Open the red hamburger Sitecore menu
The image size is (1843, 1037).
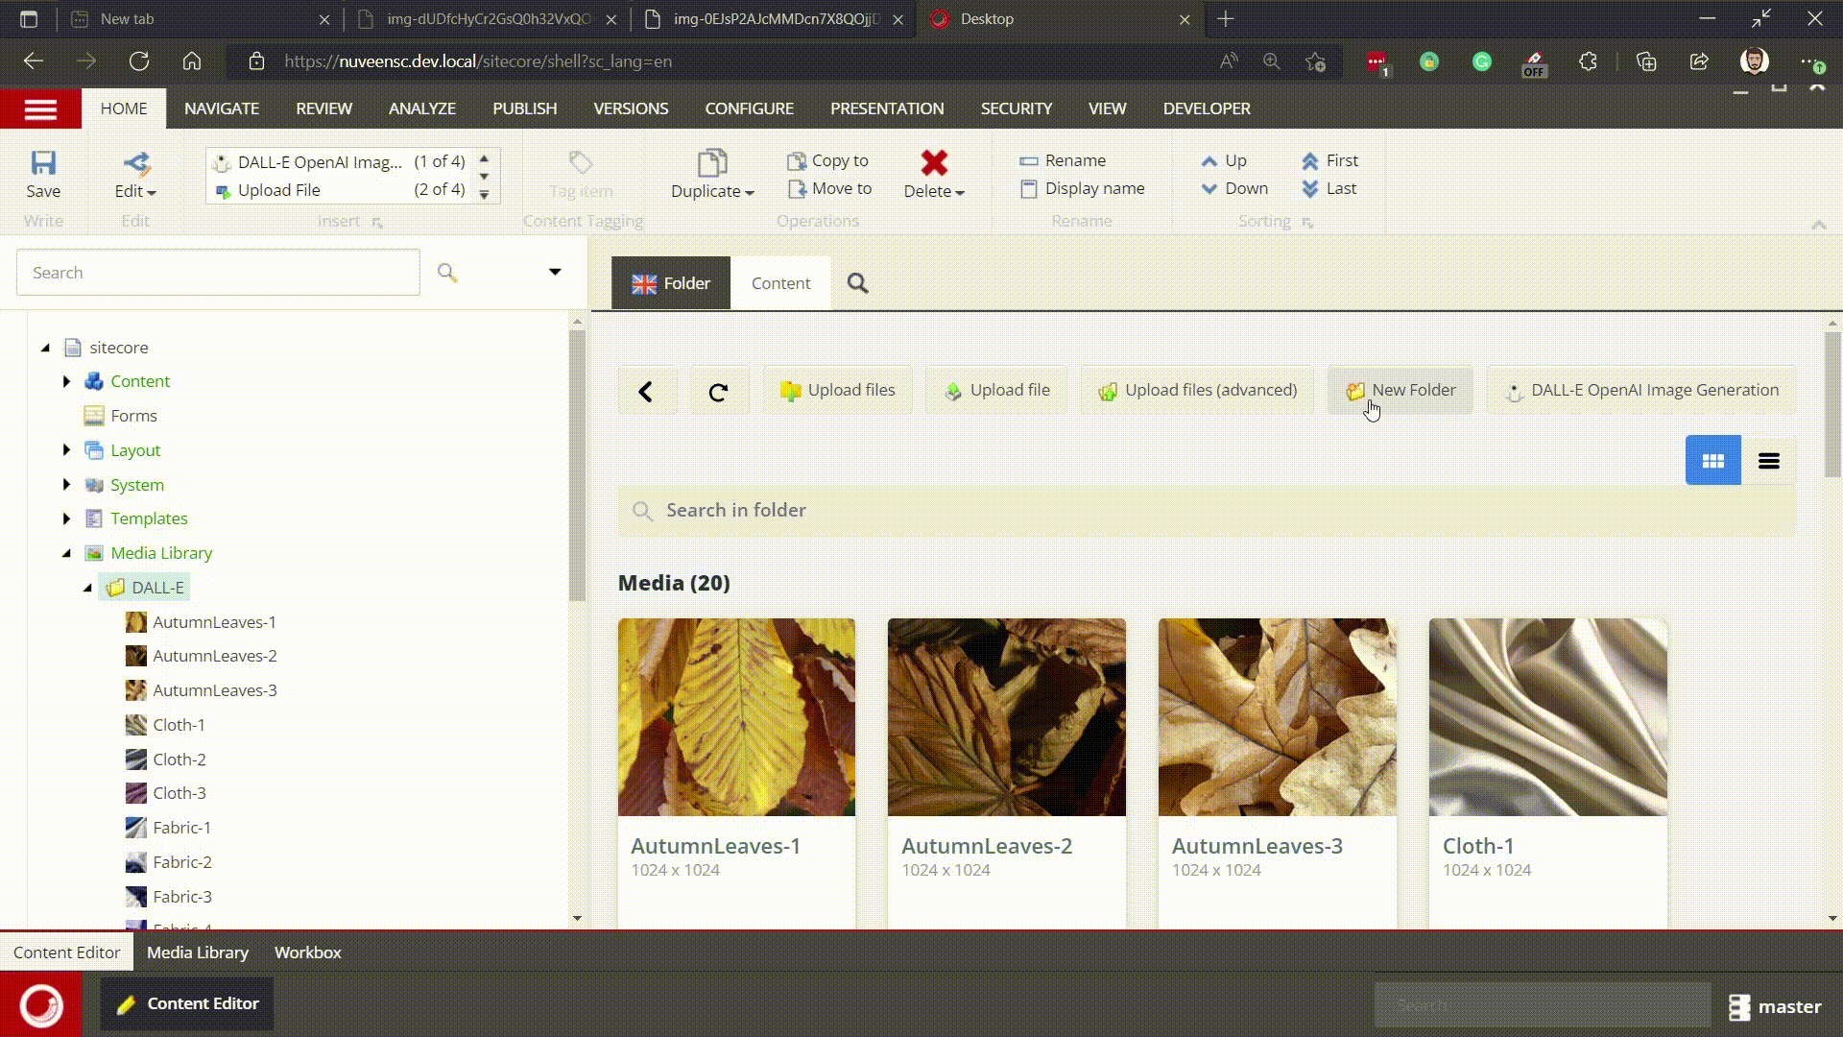pyautogui.click(x=40, y=109)
